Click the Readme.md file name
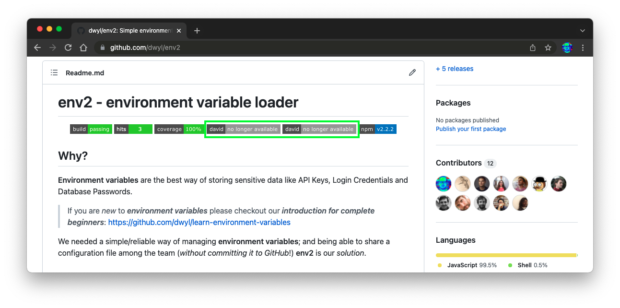The width and height of the screenshot is (620, 308). click(85, 73)
